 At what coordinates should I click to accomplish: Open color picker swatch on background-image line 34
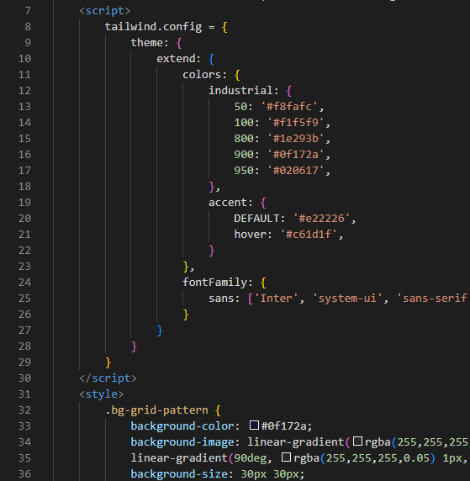tap(357, 441)
